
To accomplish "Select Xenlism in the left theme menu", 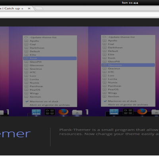I will [x=50, y=97].
